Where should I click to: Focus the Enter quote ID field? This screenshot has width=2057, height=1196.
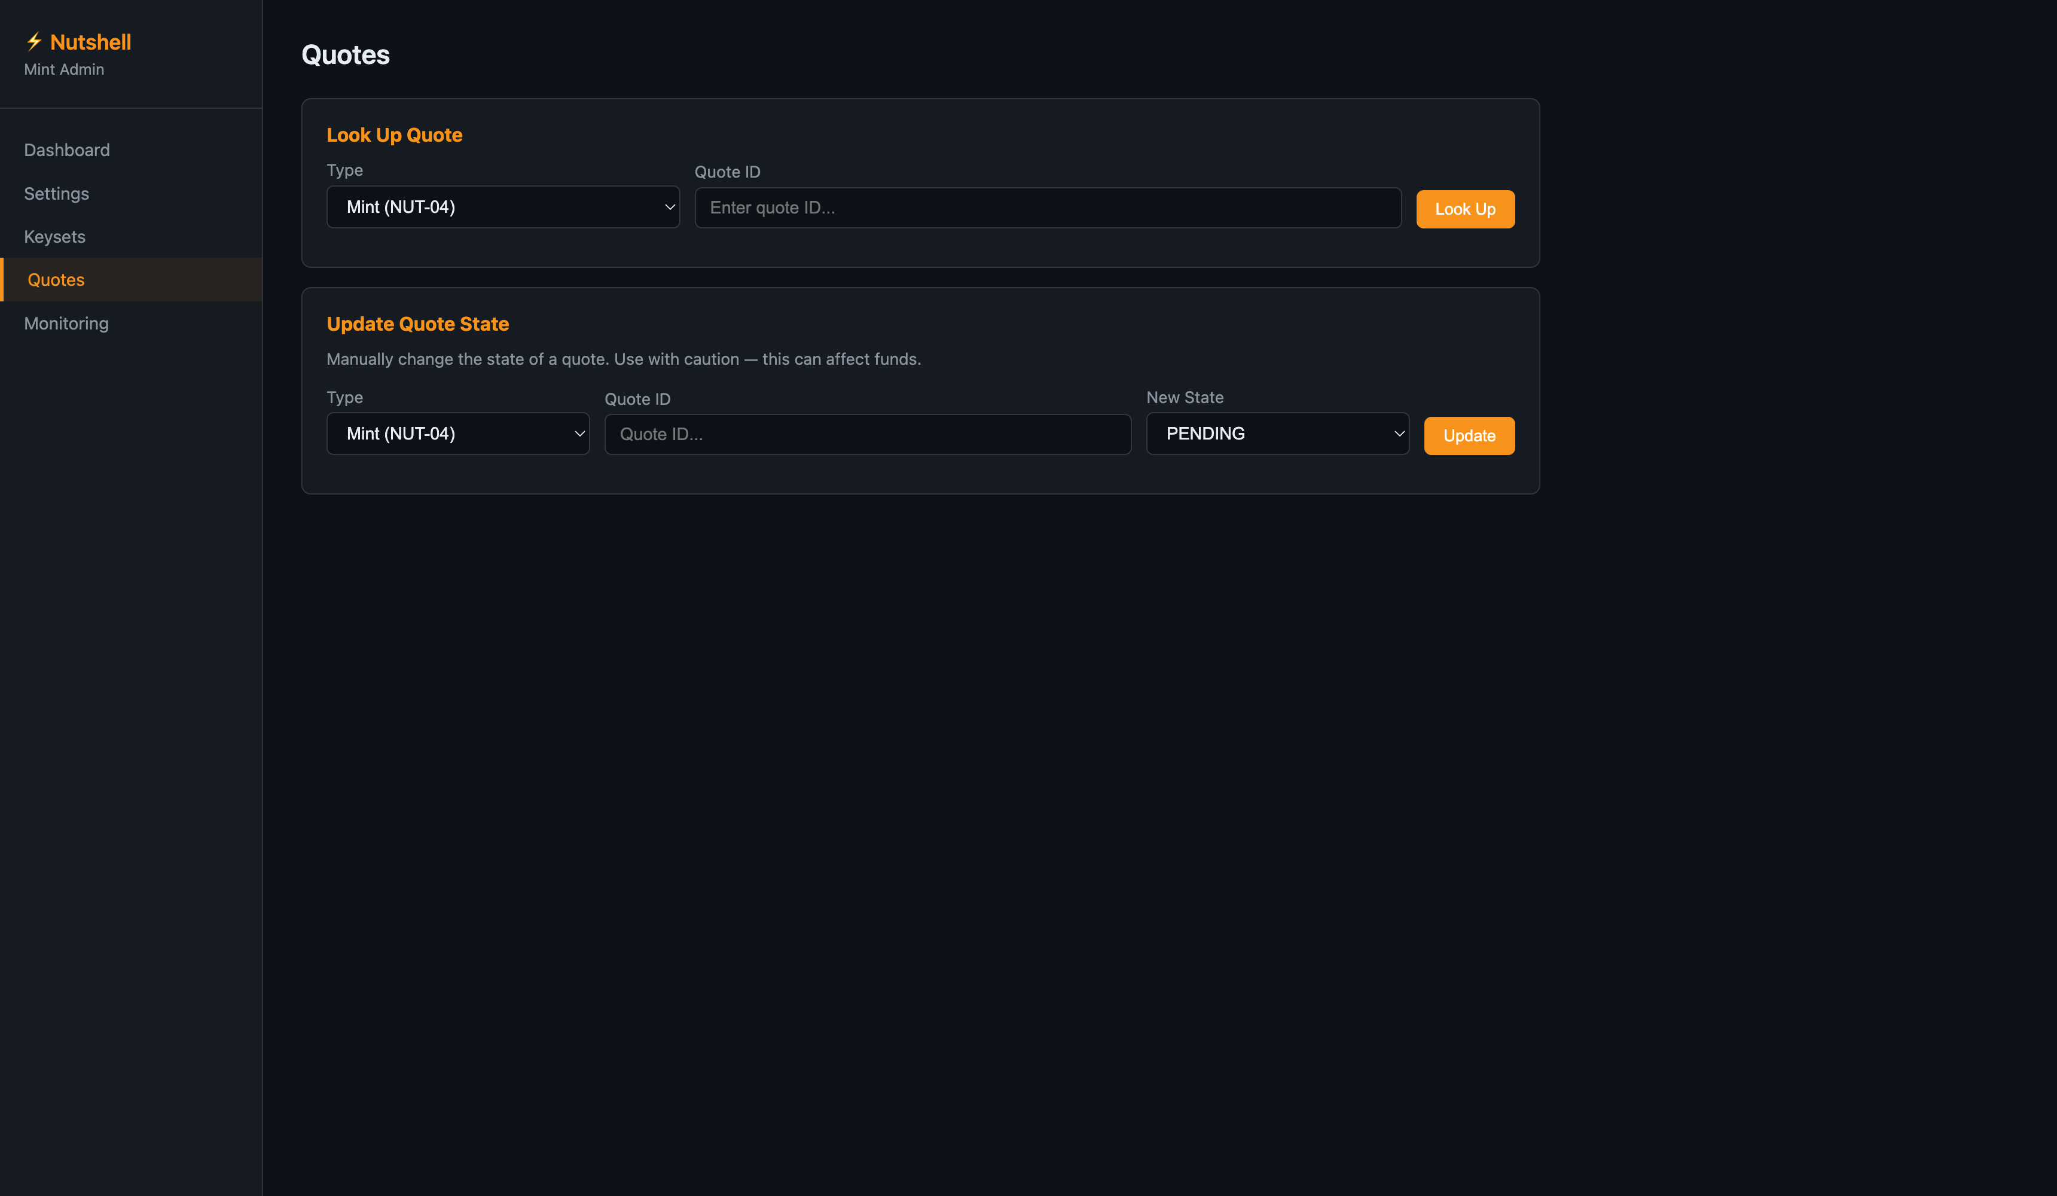click(x=1047, y=208)
